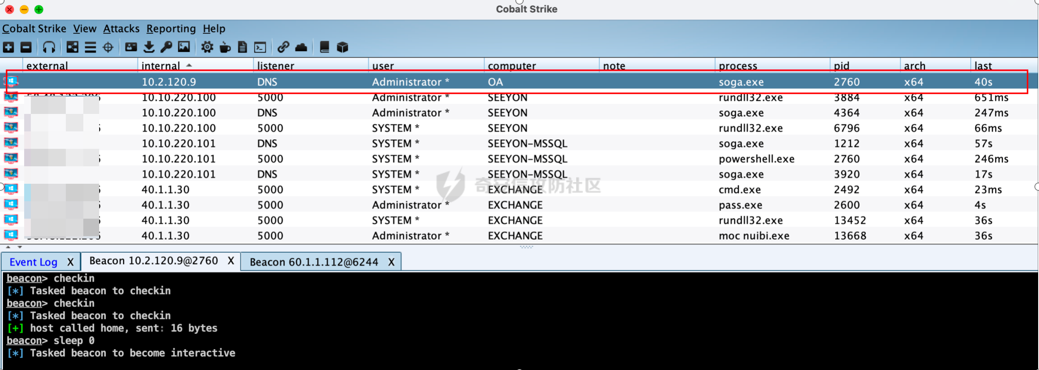This screenshot has width=1039, height=370.
Task: Close the Beacon 10.2.120.9@2760 tab
Action: pos(231,261)
